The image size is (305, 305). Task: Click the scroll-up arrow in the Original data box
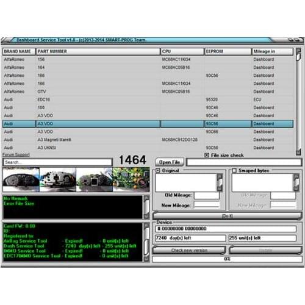220,176
